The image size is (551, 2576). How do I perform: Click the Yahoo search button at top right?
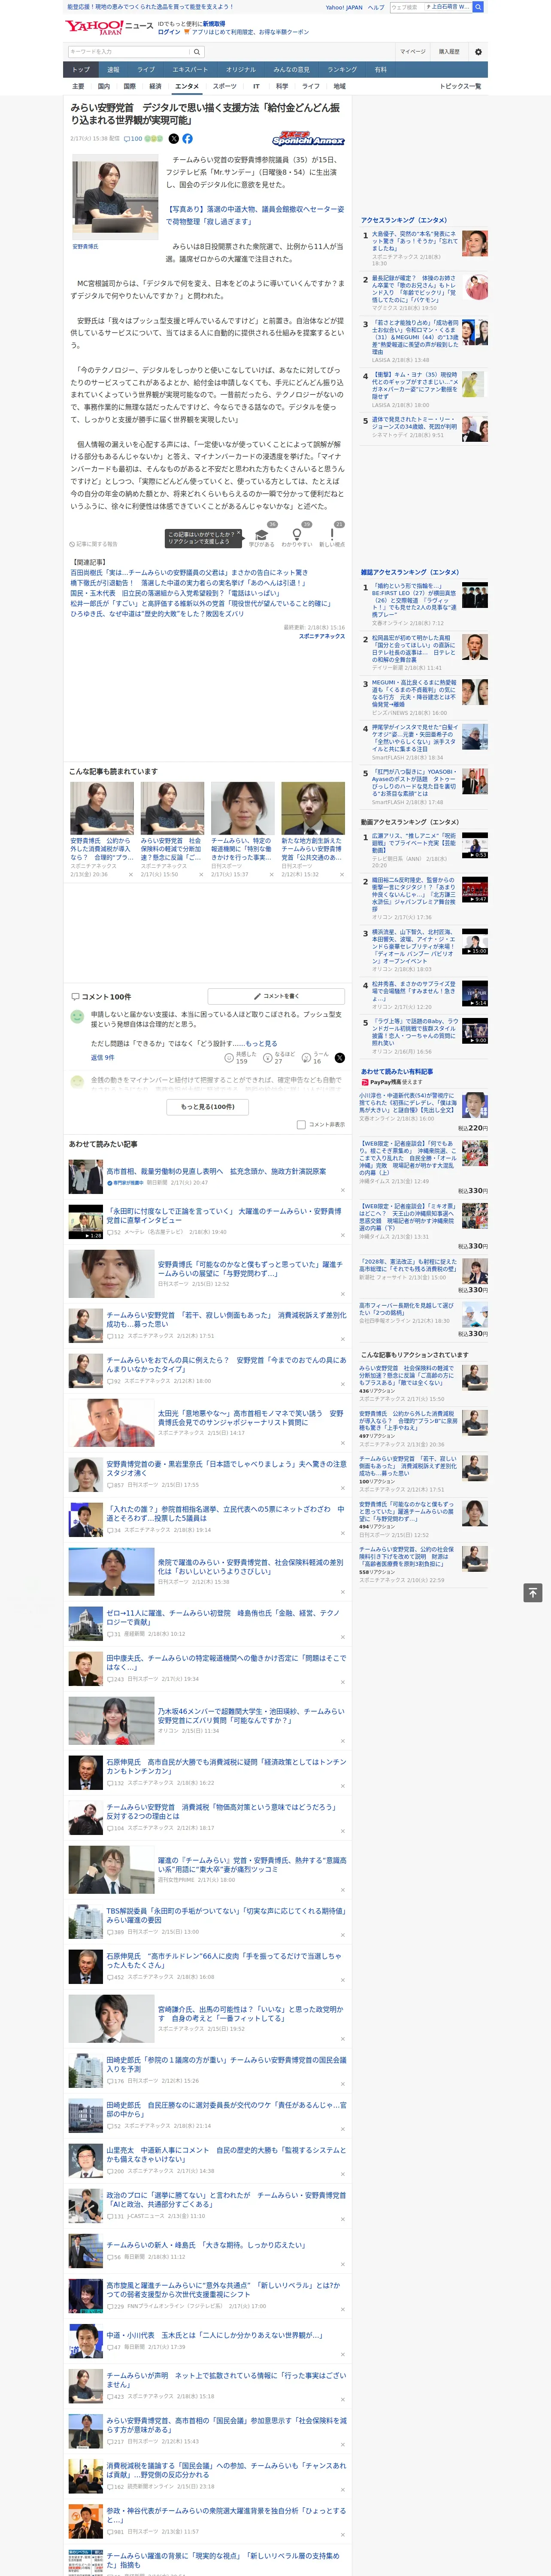point(478,7)
